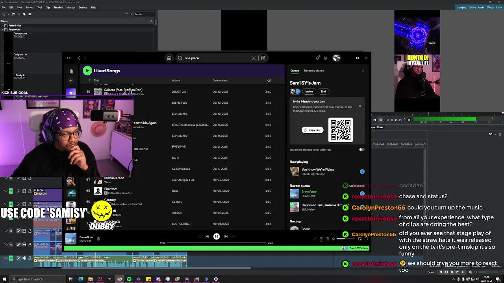The width and height of the screenshot is (504, 283).
Task: Switch to Recently played tab
Action: (314, 71)
